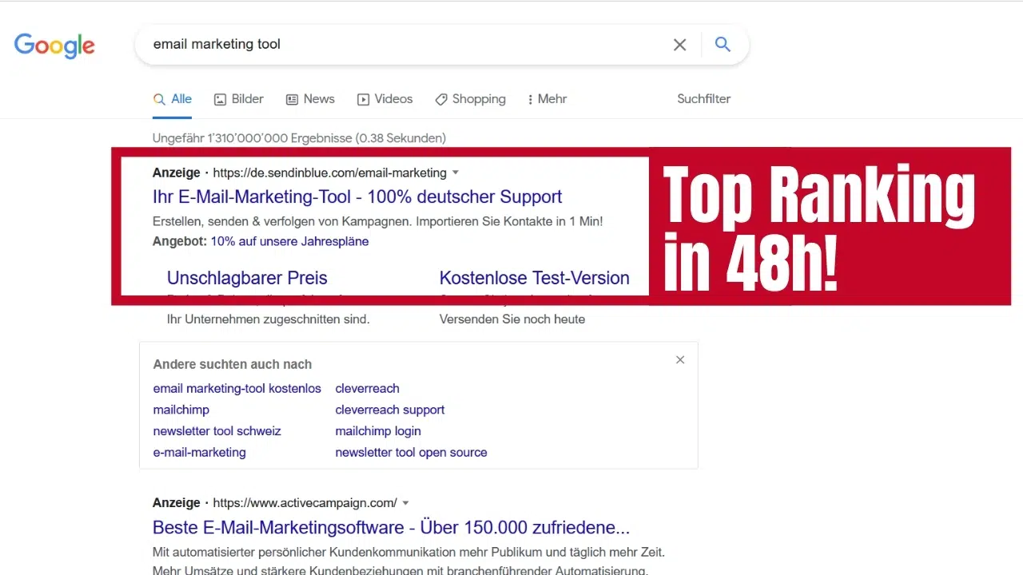Image resolution: width=1023 pixels, height=575 pixels.
Task: Open the Unschlagbarer Preis sitelink
Action: coord(247,278)
